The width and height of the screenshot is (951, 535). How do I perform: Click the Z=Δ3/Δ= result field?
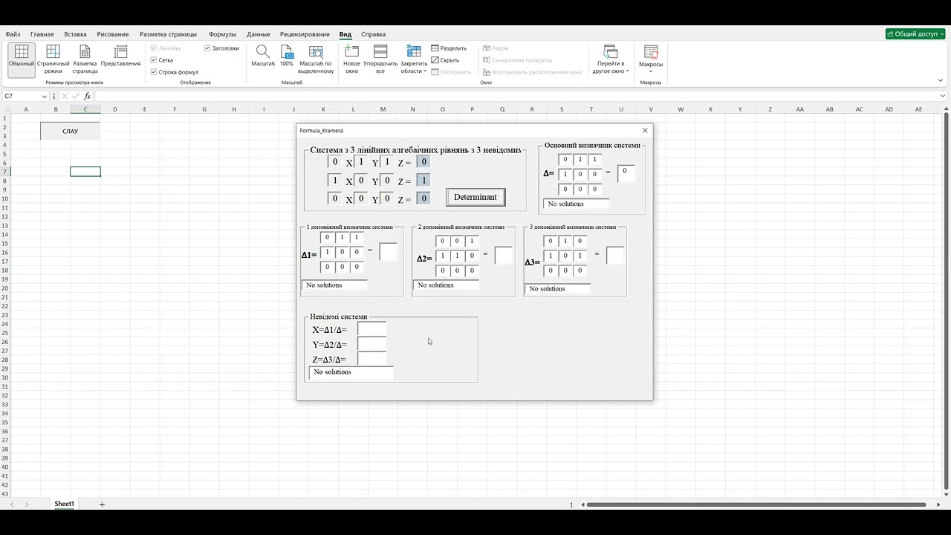click(x=372, y=358)
